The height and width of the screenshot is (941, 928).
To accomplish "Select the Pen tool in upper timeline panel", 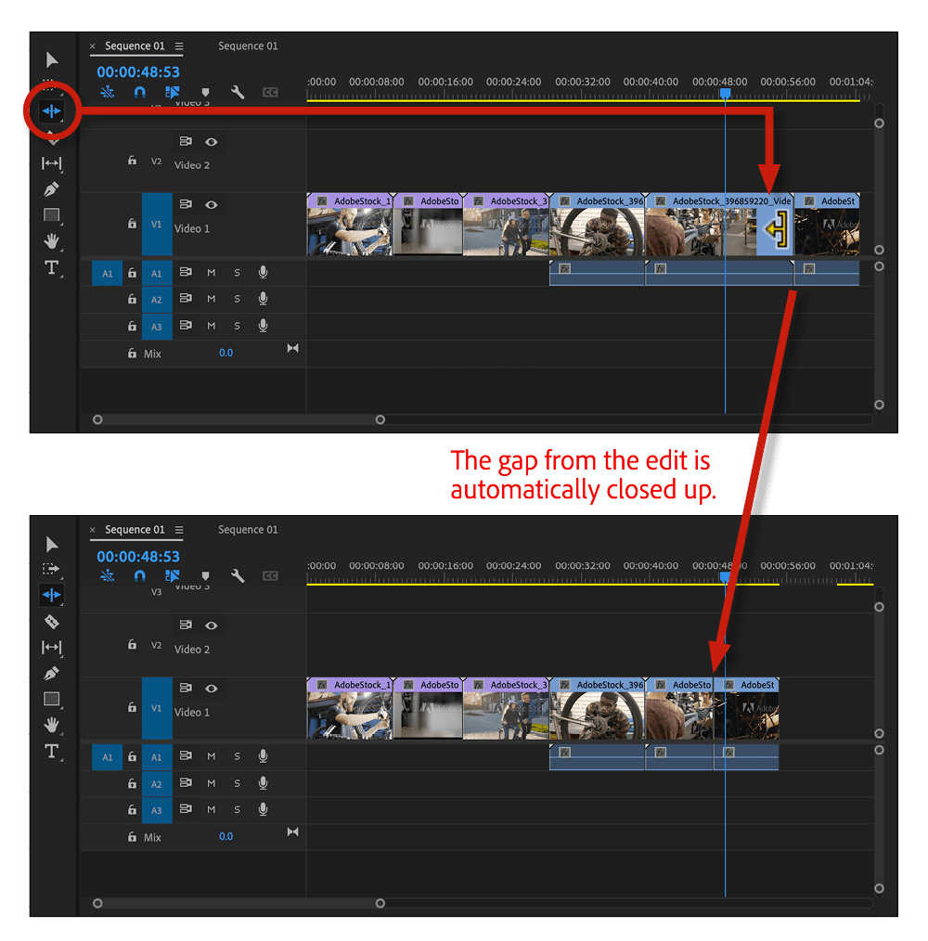I will pos(52,189).
